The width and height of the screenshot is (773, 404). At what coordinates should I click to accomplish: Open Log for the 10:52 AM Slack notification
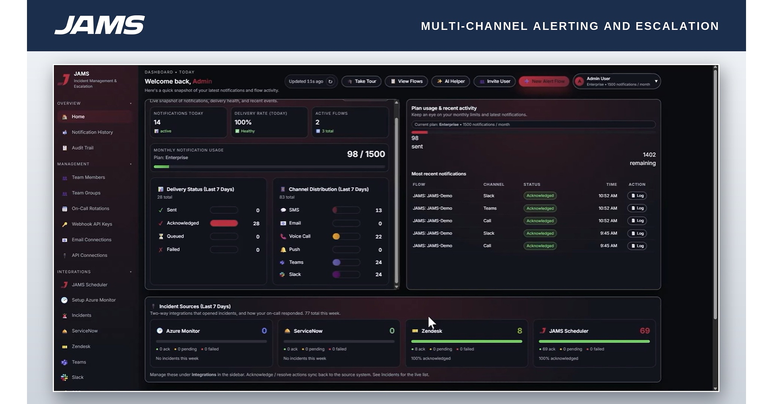[637, 196]
